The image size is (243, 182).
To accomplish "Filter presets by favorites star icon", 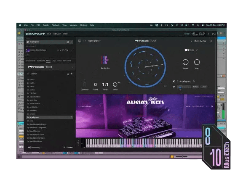I will pyautogui.click(x=72, y=74).
